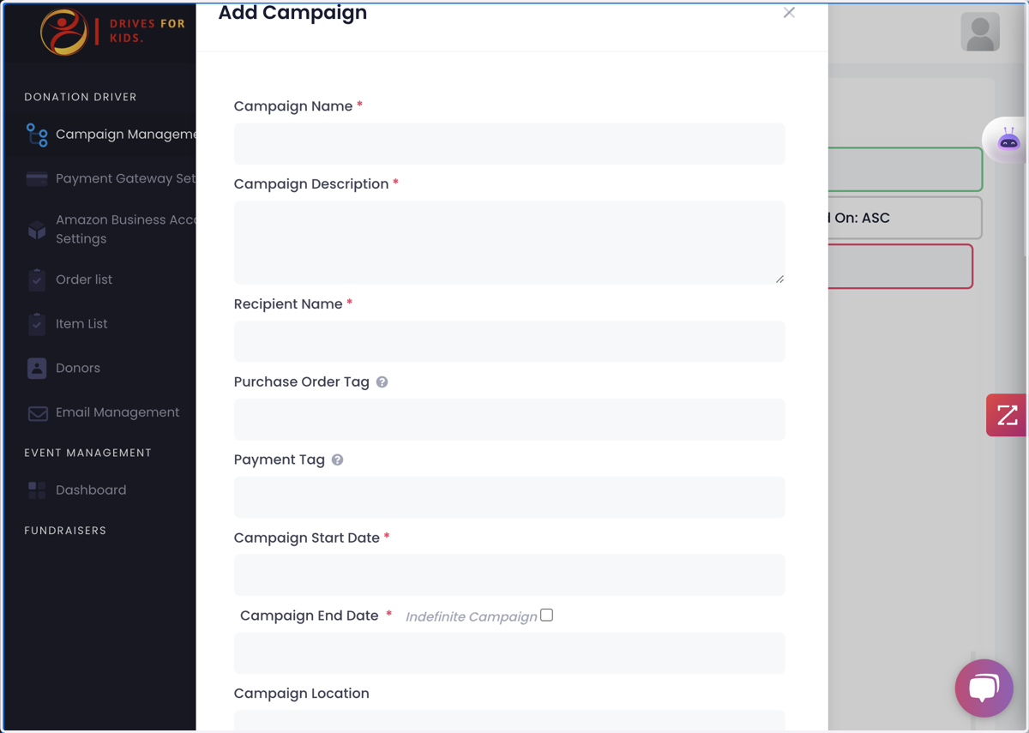Go to Item List in sidebar
The width and height of the screenshot is (1029, 733).
(x=81, y=324)
